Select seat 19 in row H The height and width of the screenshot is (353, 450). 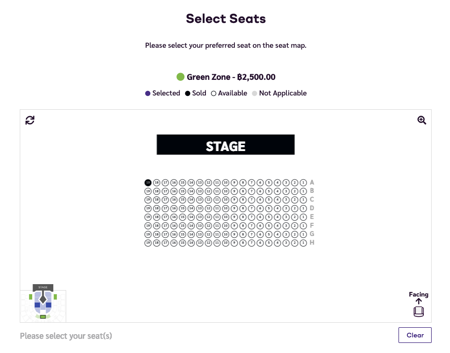point(148,242)
